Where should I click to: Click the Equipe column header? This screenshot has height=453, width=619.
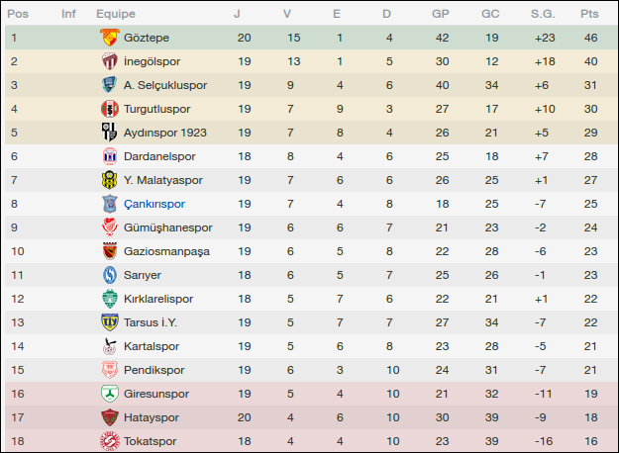coord(116,14)
